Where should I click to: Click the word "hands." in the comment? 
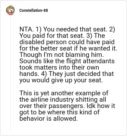pos(29,74)
